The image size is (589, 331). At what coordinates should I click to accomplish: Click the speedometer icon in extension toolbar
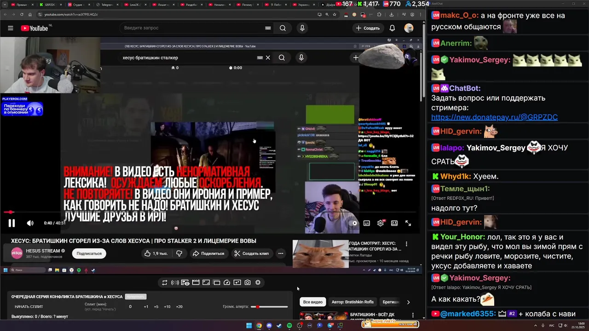[227, 283]
